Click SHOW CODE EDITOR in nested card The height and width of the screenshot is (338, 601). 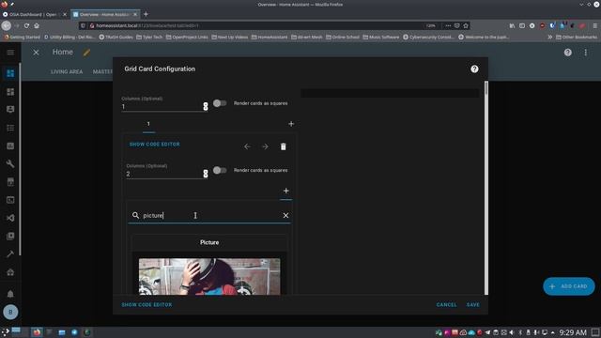point(154,145)
